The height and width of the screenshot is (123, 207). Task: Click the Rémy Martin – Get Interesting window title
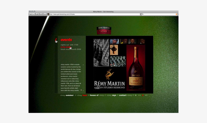pos(103,12)
